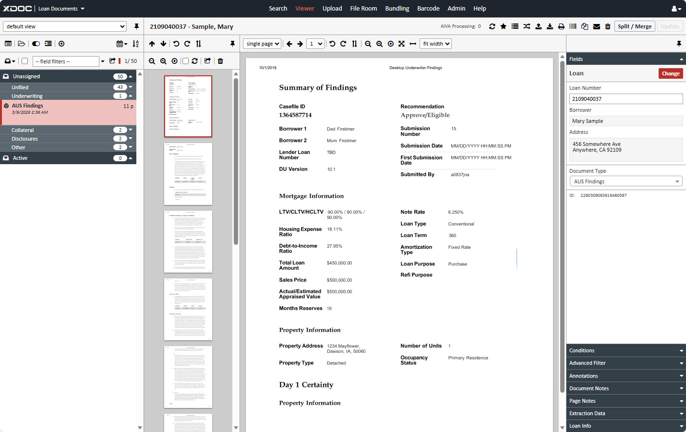Click the fullscreen expand icon in the viewer toolbar
The width and height of the screenshot is (686, 432).
point(401,44)
